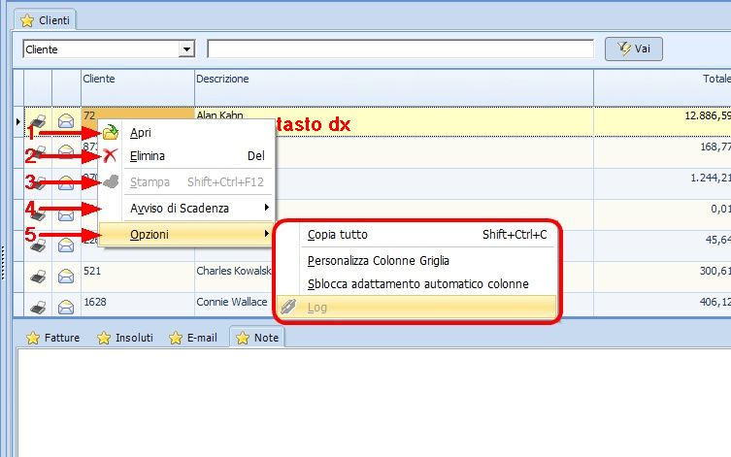Click the total value 168,77

coord(715,147)
